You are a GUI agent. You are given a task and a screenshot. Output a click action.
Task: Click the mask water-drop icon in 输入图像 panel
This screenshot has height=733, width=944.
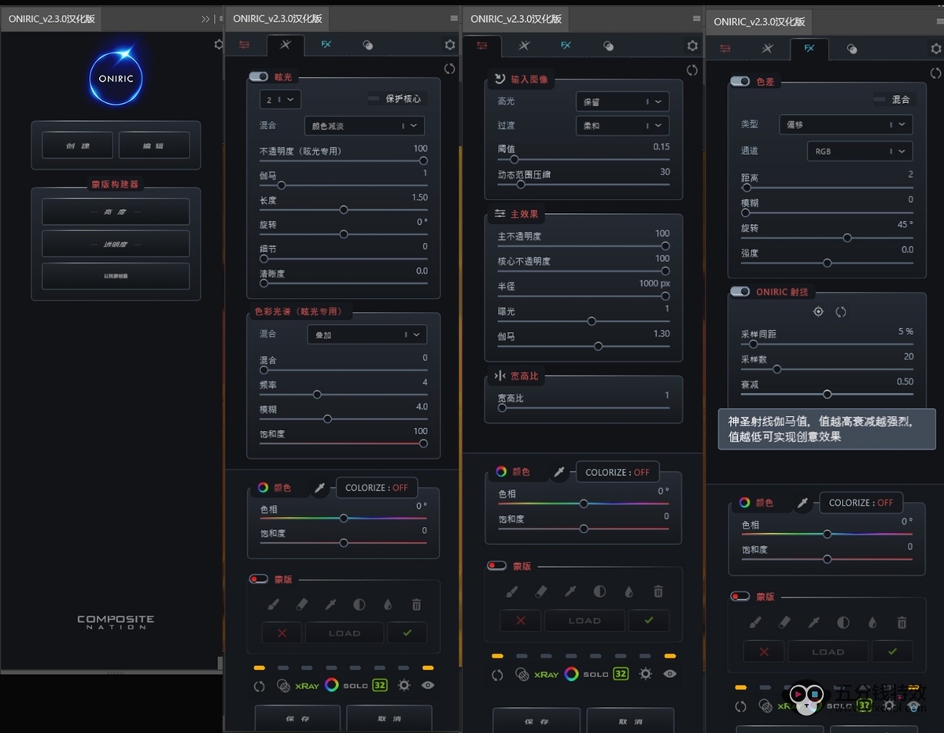click(629, 591)
